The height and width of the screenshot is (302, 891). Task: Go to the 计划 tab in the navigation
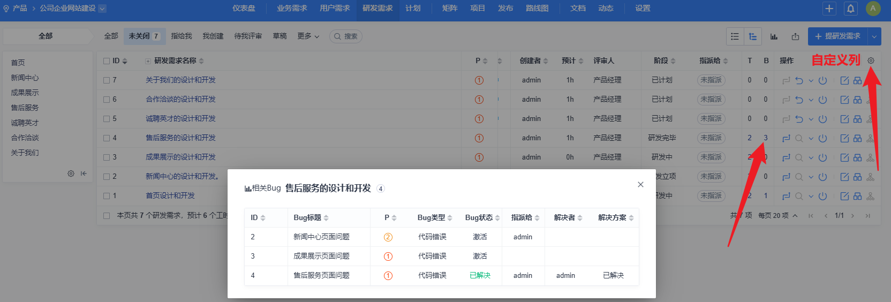(x=413, y=9)
